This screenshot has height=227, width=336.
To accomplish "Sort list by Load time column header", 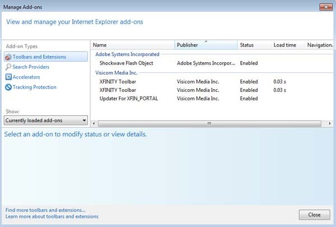I will click(288, 45).
